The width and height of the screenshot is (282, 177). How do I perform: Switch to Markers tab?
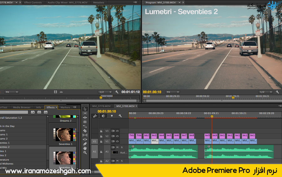[x=65, y=107]
